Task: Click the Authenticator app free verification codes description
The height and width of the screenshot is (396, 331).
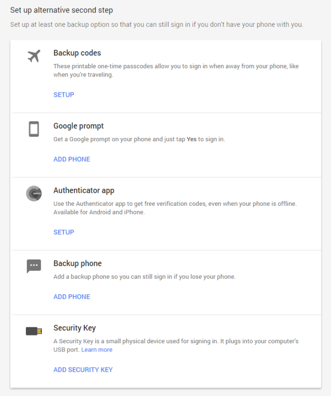Action: coord(175,208)
